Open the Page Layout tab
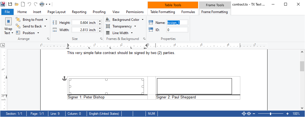Image resolution: width=305 pixels, height=117 pixels. pyautogui.click(x=57, y=12)
